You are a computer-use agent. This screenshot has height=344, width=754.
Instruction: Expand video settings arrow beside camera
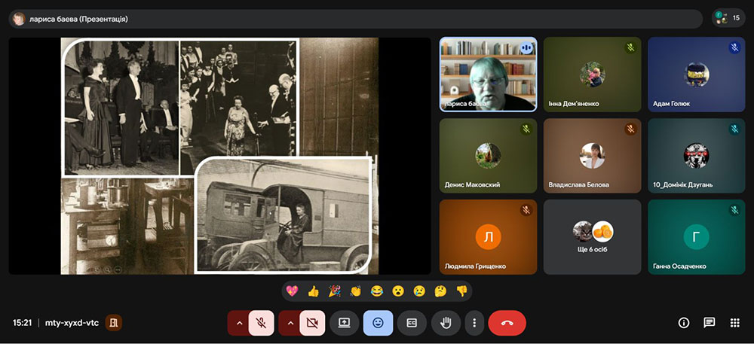click(x=290, y=323)
